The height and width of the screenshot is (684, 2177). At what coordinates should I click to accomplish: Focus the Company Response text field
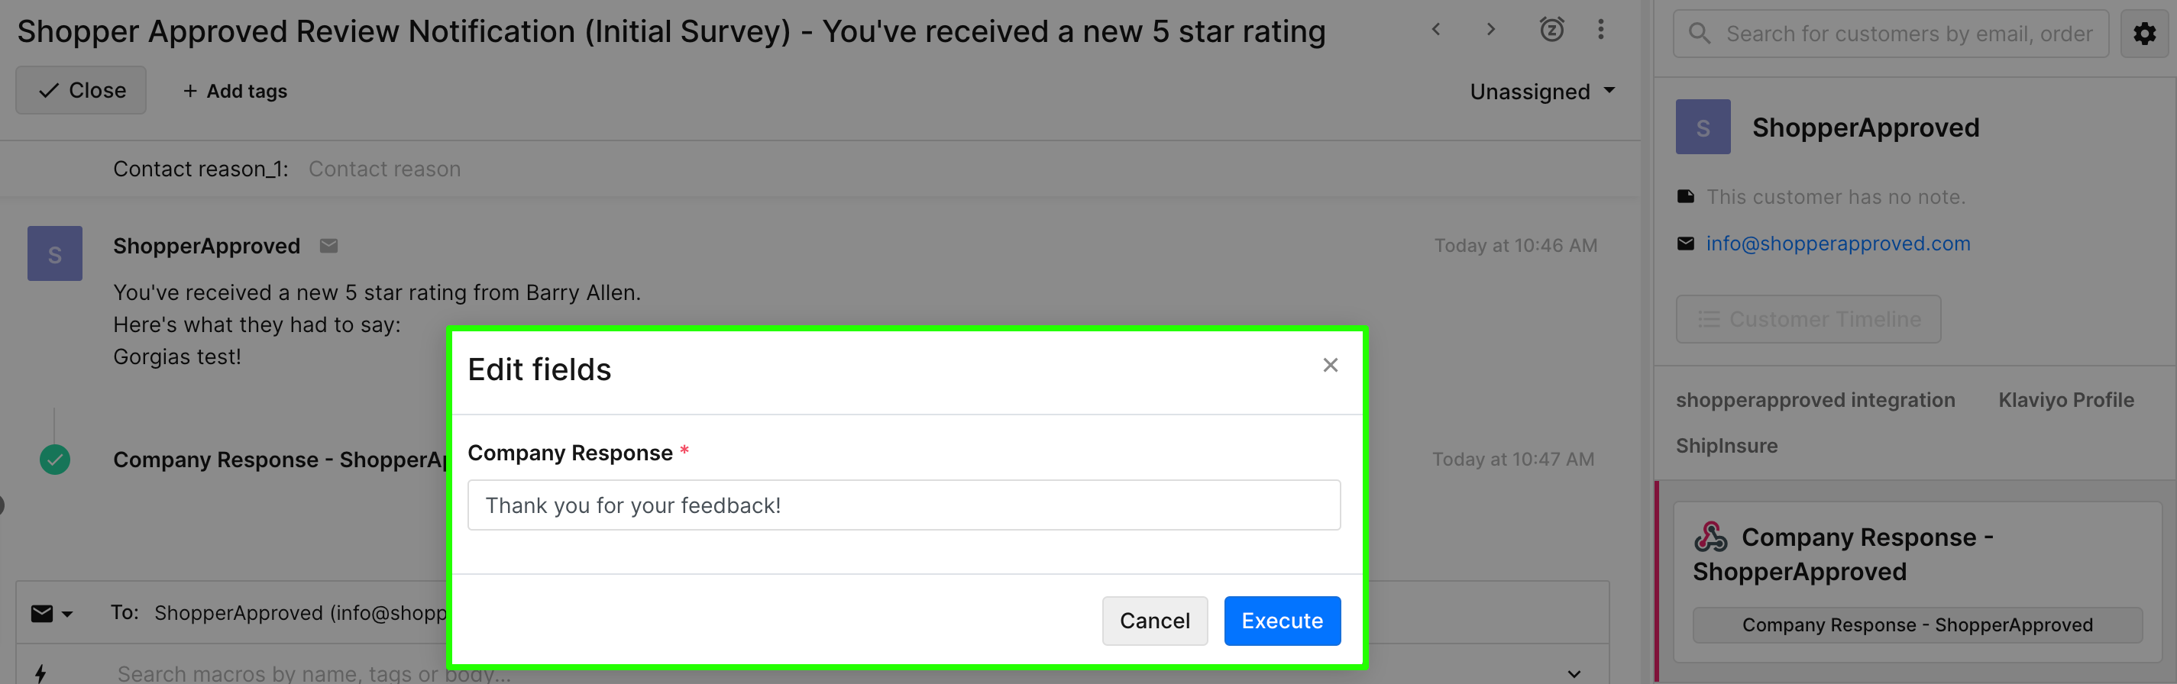click(904, 505)
